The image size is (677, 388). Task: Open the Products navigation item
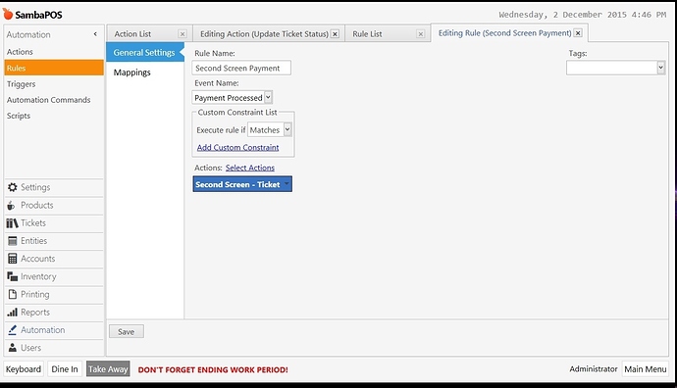click(x=54, y=205)
